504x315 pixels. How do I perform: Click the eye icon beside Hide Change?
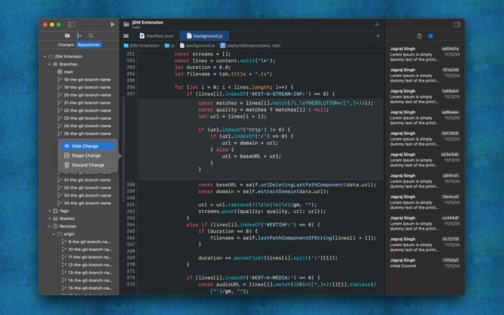67,146
